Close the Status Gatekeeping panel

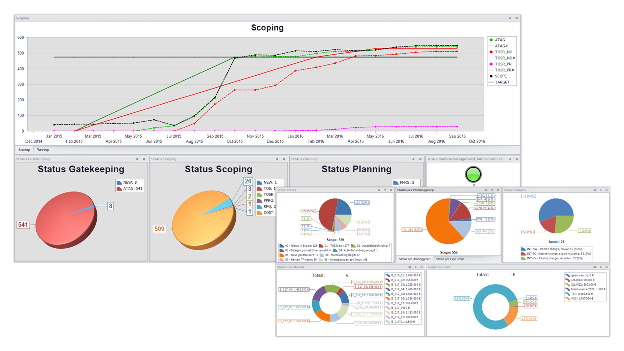pos(144,159)
